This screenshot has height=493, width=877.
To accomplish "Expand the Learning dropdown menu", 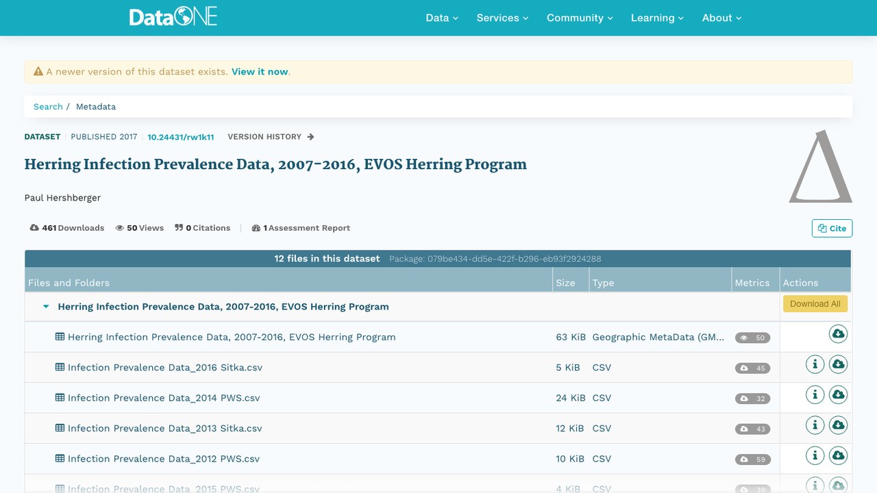I will 657,18.
